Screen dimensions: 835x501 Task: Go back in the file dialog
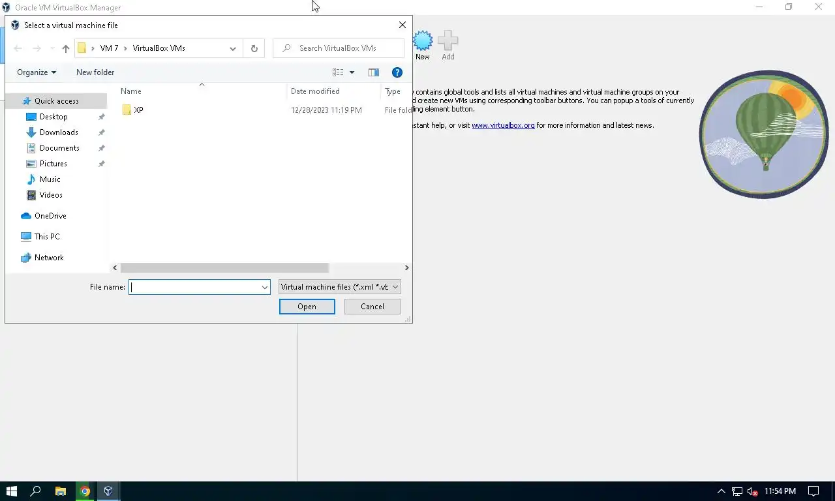(18, 48)
